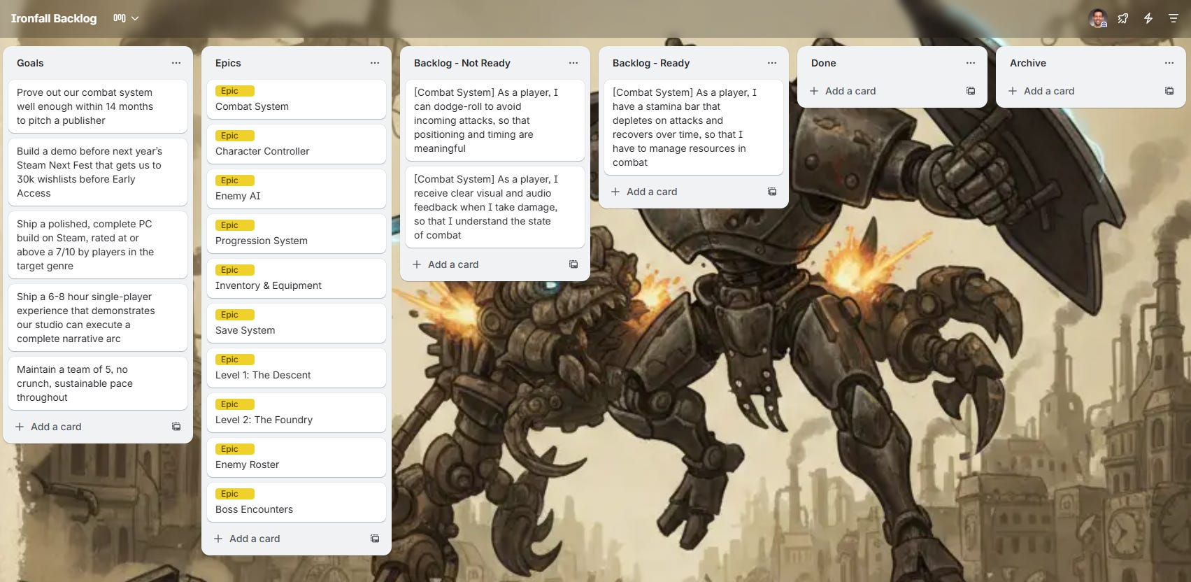
Task: Create card from template in Archive list
Action: tap(1169, 91)
